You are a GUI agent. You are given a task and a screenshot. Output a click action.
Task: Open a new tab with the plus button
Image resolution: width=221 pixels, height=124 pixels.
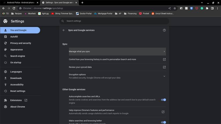coord(82,2)
